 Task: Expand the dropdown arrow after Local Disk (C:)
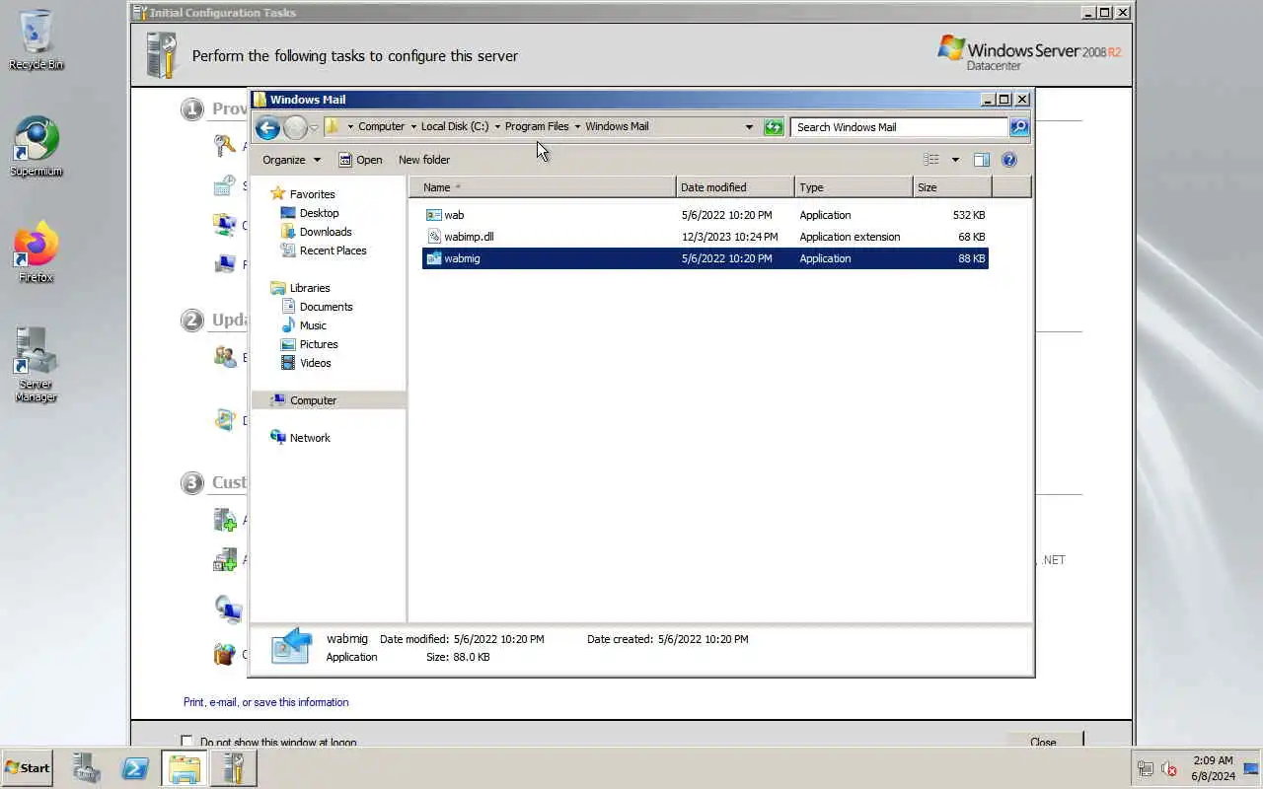tap(497, 126)
